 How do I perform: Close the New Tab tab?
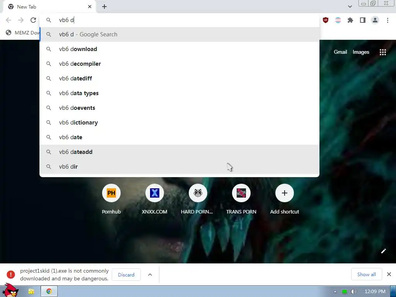point(90,7)
